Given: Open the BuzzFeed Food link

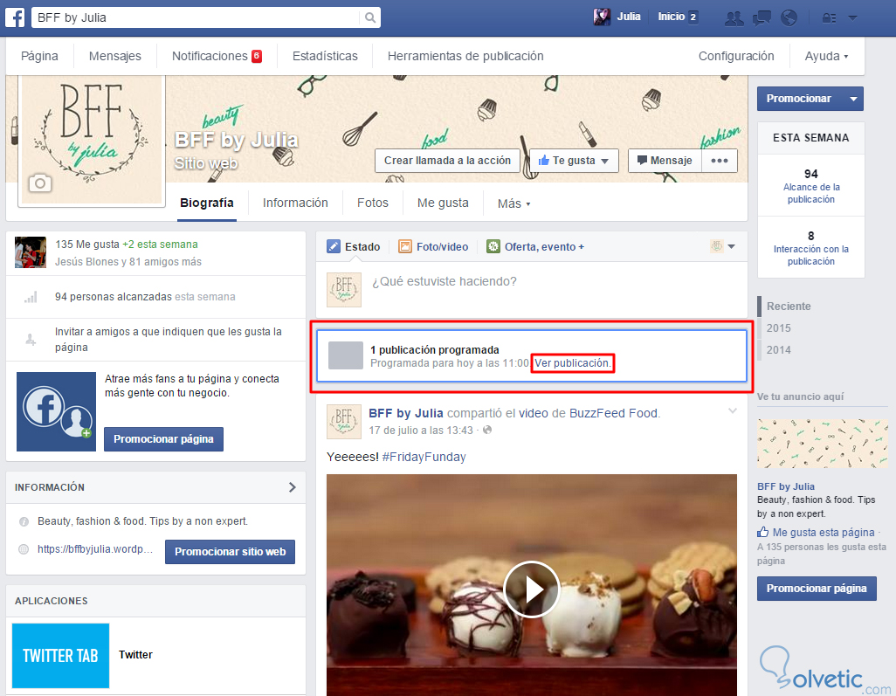Looking at the screenshot, I should click(x=615, y=413).
